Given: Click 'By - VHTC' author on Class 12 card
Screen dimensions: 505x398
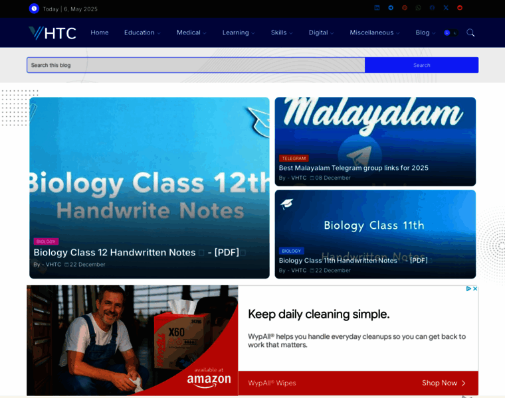Looking at the screenshot, I should pos(47,265).
